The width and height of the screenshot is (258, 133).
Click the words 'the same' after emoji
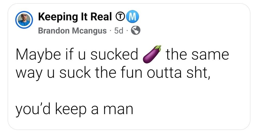pos(197,55)
